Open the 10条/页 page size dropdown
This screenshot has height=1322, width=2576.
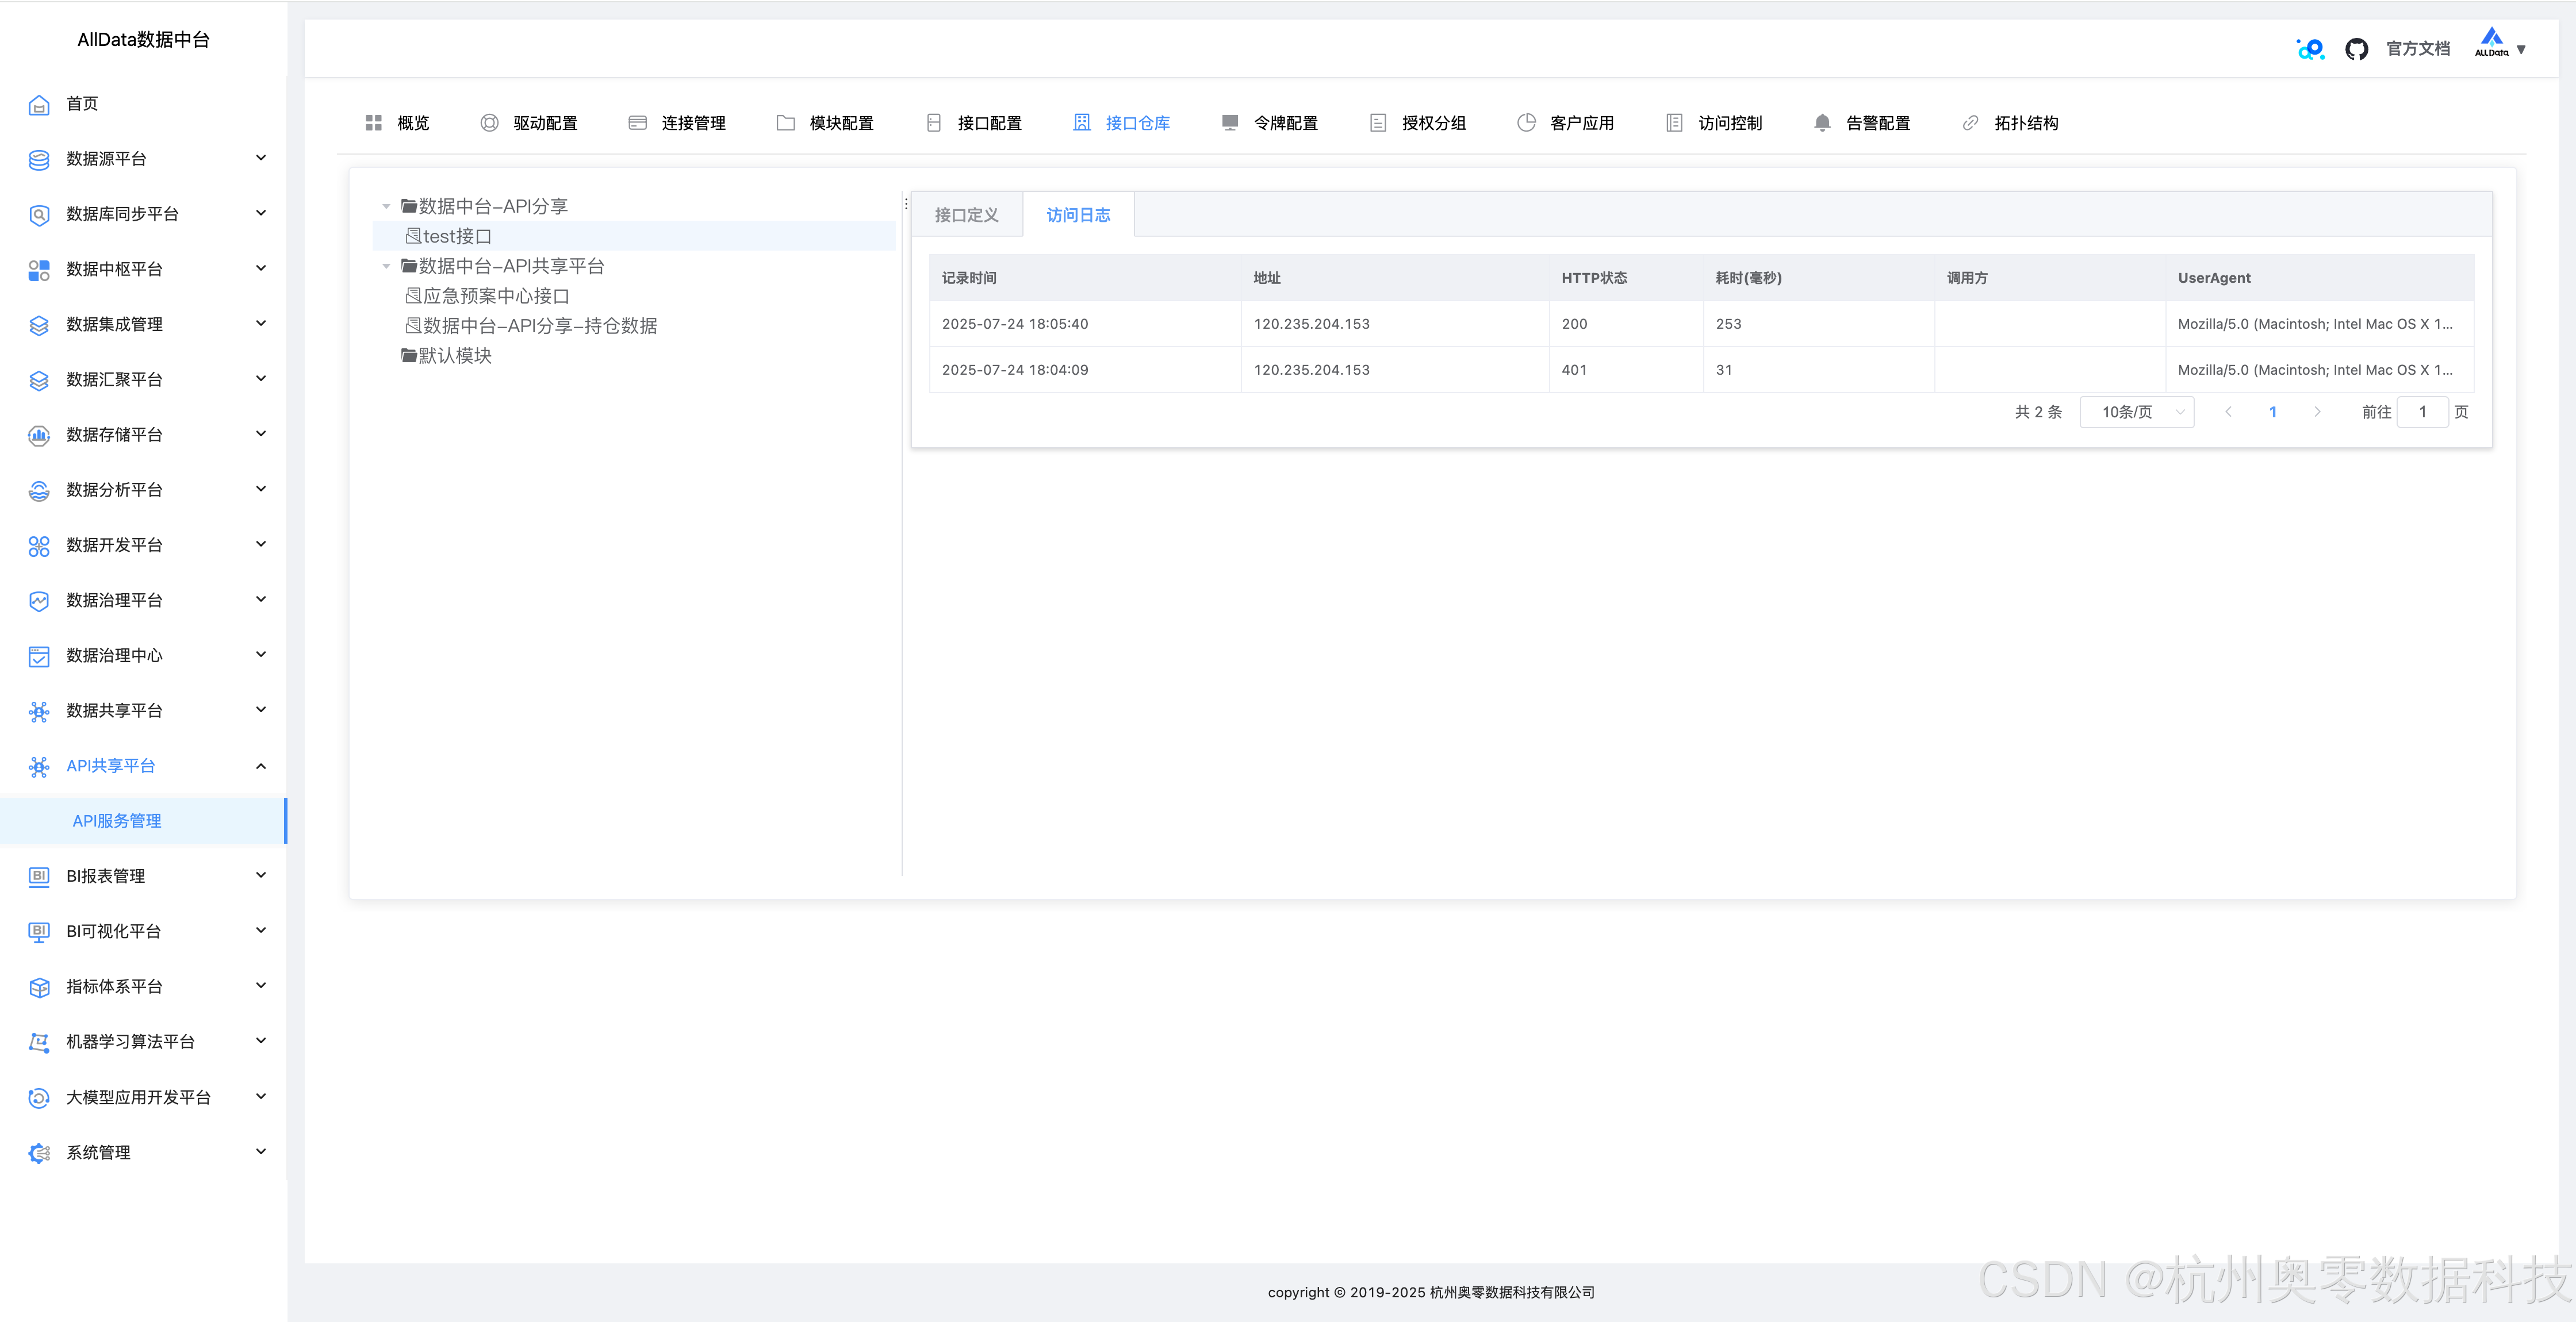pyautogui.click(x=2137, y=412)
